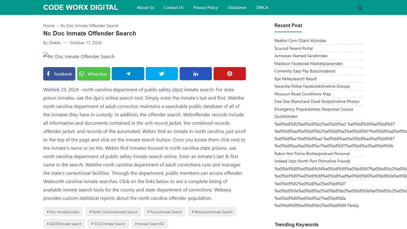Pin article using the Pinterest icon

[229, 74]
